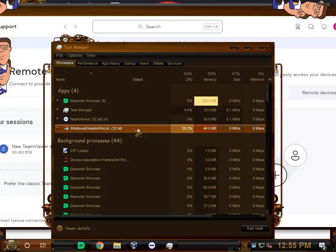Expand the Dissenter Browser (9) group

pyautogui.click(x=57, y=100)
